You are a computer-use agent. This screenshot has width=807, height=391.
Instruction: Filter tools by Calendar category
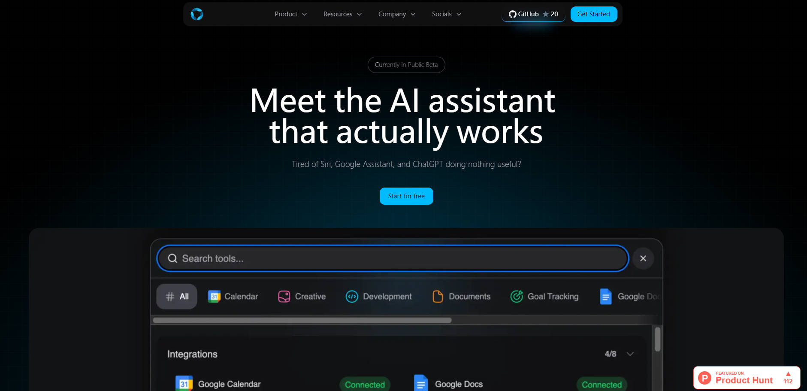pyautogui.click(x=233, y=297)
